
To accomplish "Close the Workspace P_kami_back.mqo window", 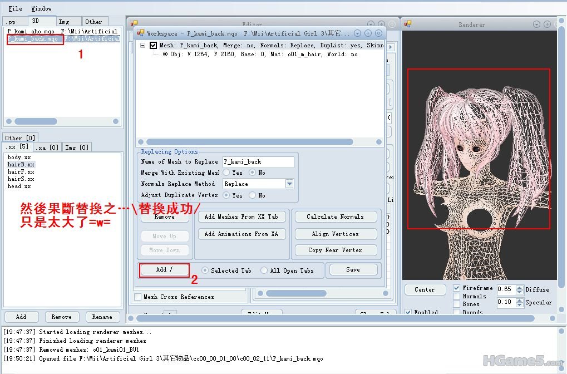I will click(x=378, y=33).
